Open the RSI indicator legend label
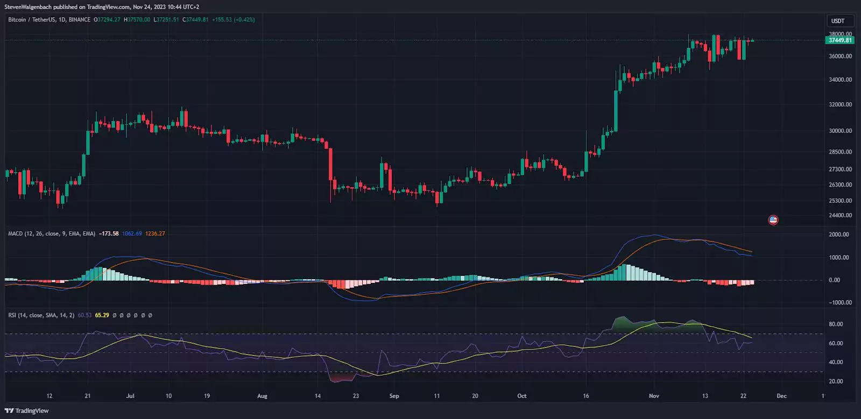This screenshot has height=419, width=861. click(x=41, y=315)
